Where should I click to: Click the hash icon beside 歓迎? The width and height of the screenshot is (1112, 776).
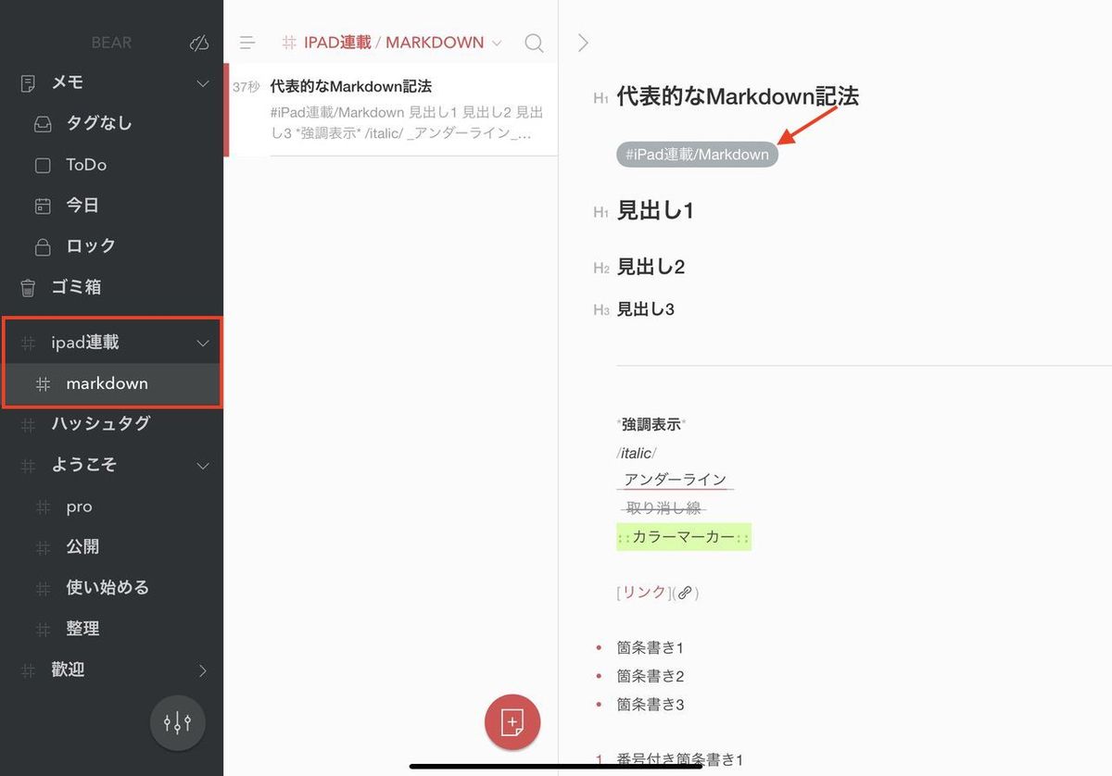point(28,670)
